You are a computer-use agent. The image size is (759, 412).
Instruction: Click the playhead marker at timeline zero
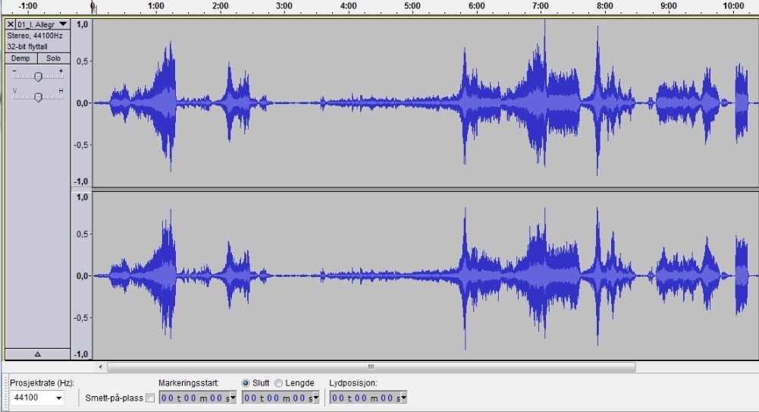pyautogui.click(x=93, y=8)
